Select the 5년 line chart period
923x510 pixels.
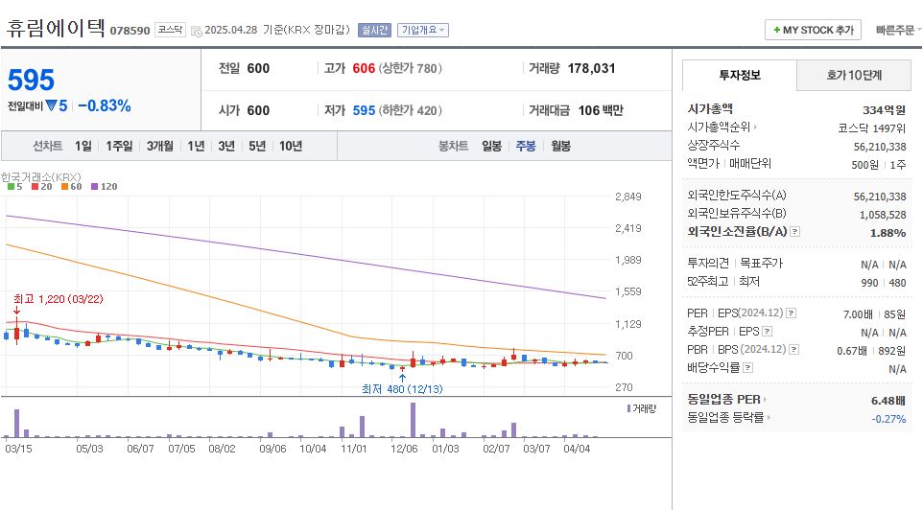point(256,146)
